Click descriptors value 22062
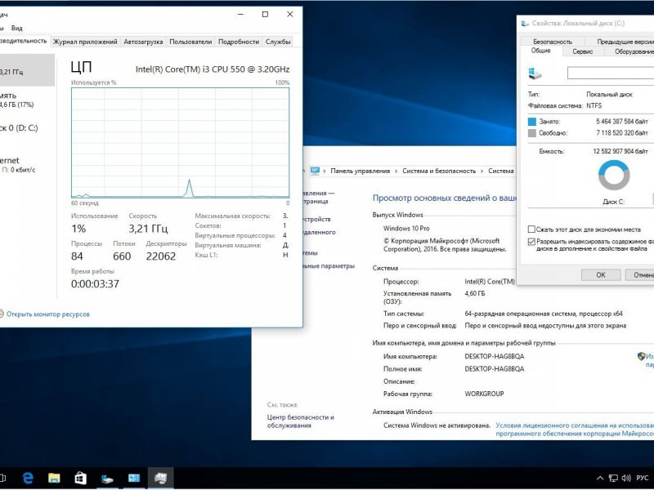 tap(160, 256)
